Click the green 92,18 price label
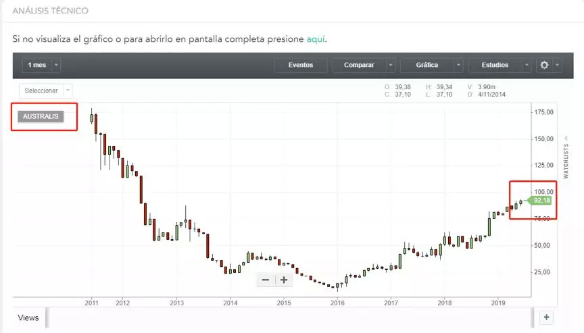Screen dimensions: 584x333 coord(541,201)
